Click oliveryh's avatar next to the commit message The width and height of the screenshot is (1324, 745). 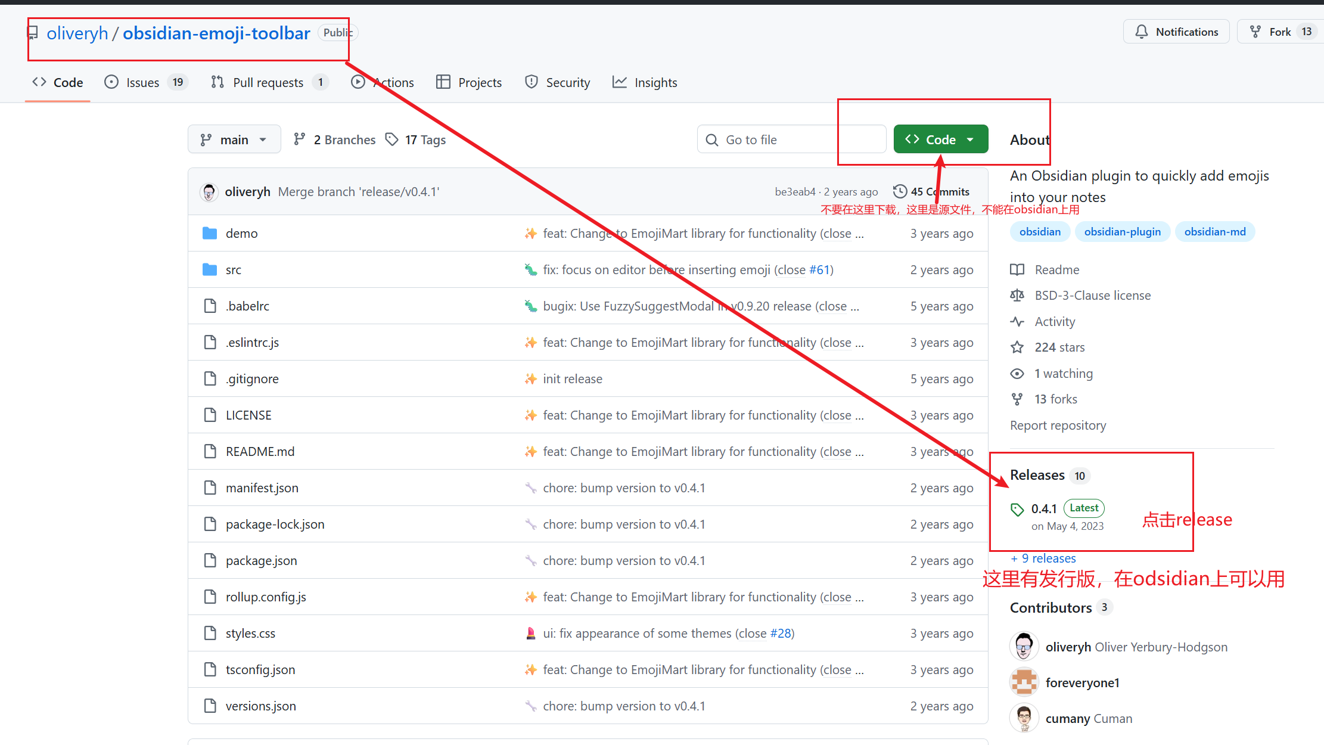tap(209, 191)
